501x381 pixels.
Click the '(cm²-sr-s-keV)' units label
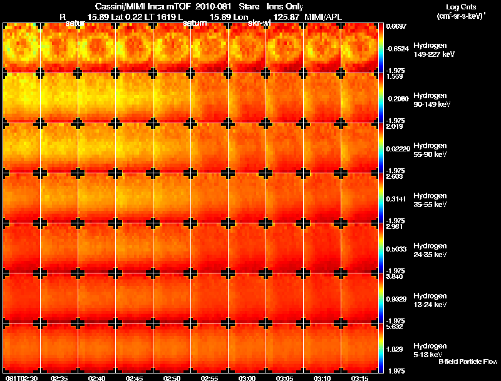tap(461, 16)
